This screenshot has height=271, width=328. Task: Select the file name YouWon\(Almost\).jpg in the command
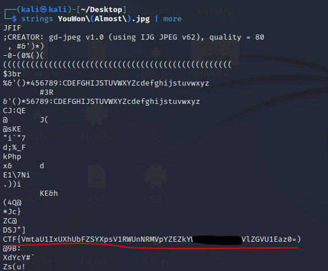[104, 19]
